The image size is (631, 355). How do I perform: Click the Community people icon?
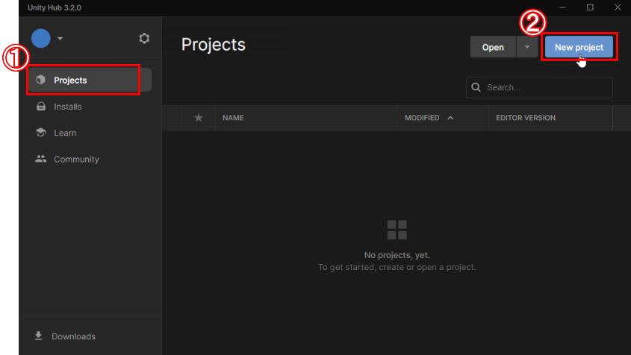tap(40, 159)
